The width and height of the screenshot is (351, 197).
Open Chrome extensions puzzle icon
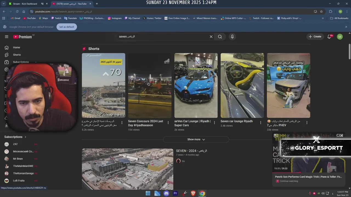pyautogui.click(x=330, y=11)
